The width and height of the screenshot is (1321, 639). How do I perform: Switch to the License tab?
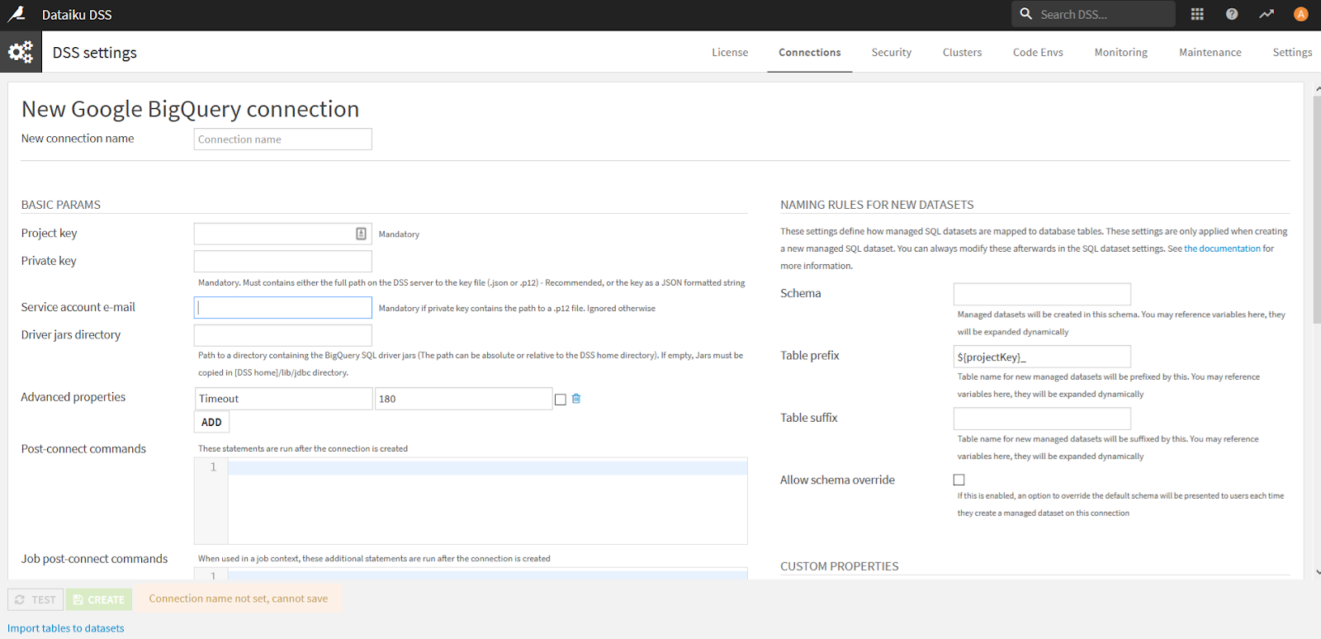730,52
